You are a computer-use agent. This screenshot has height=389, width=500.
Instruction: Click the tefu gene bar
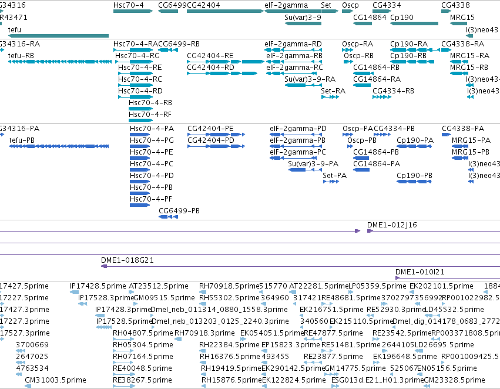pos(58,36)
